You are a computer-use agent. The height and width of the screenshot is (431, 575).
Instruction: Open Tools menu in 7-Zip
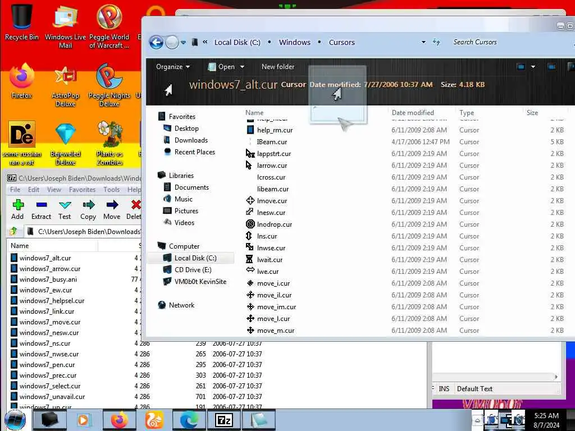pyautogui.click(x=112, y=190)
